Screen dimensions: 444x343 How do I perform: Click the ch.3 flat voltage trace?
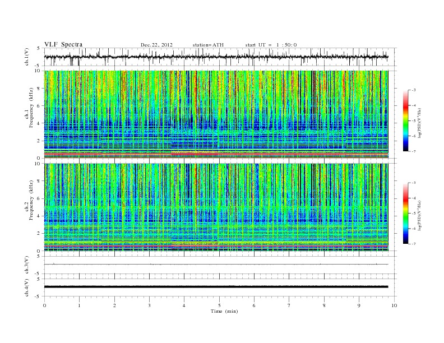pyautogui.click(x=216, y=265)
